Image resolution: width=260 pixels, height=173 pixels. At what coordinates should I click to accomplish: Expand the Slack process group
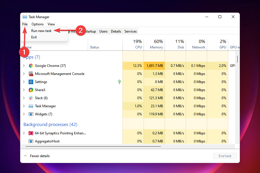tap(24, 98)
